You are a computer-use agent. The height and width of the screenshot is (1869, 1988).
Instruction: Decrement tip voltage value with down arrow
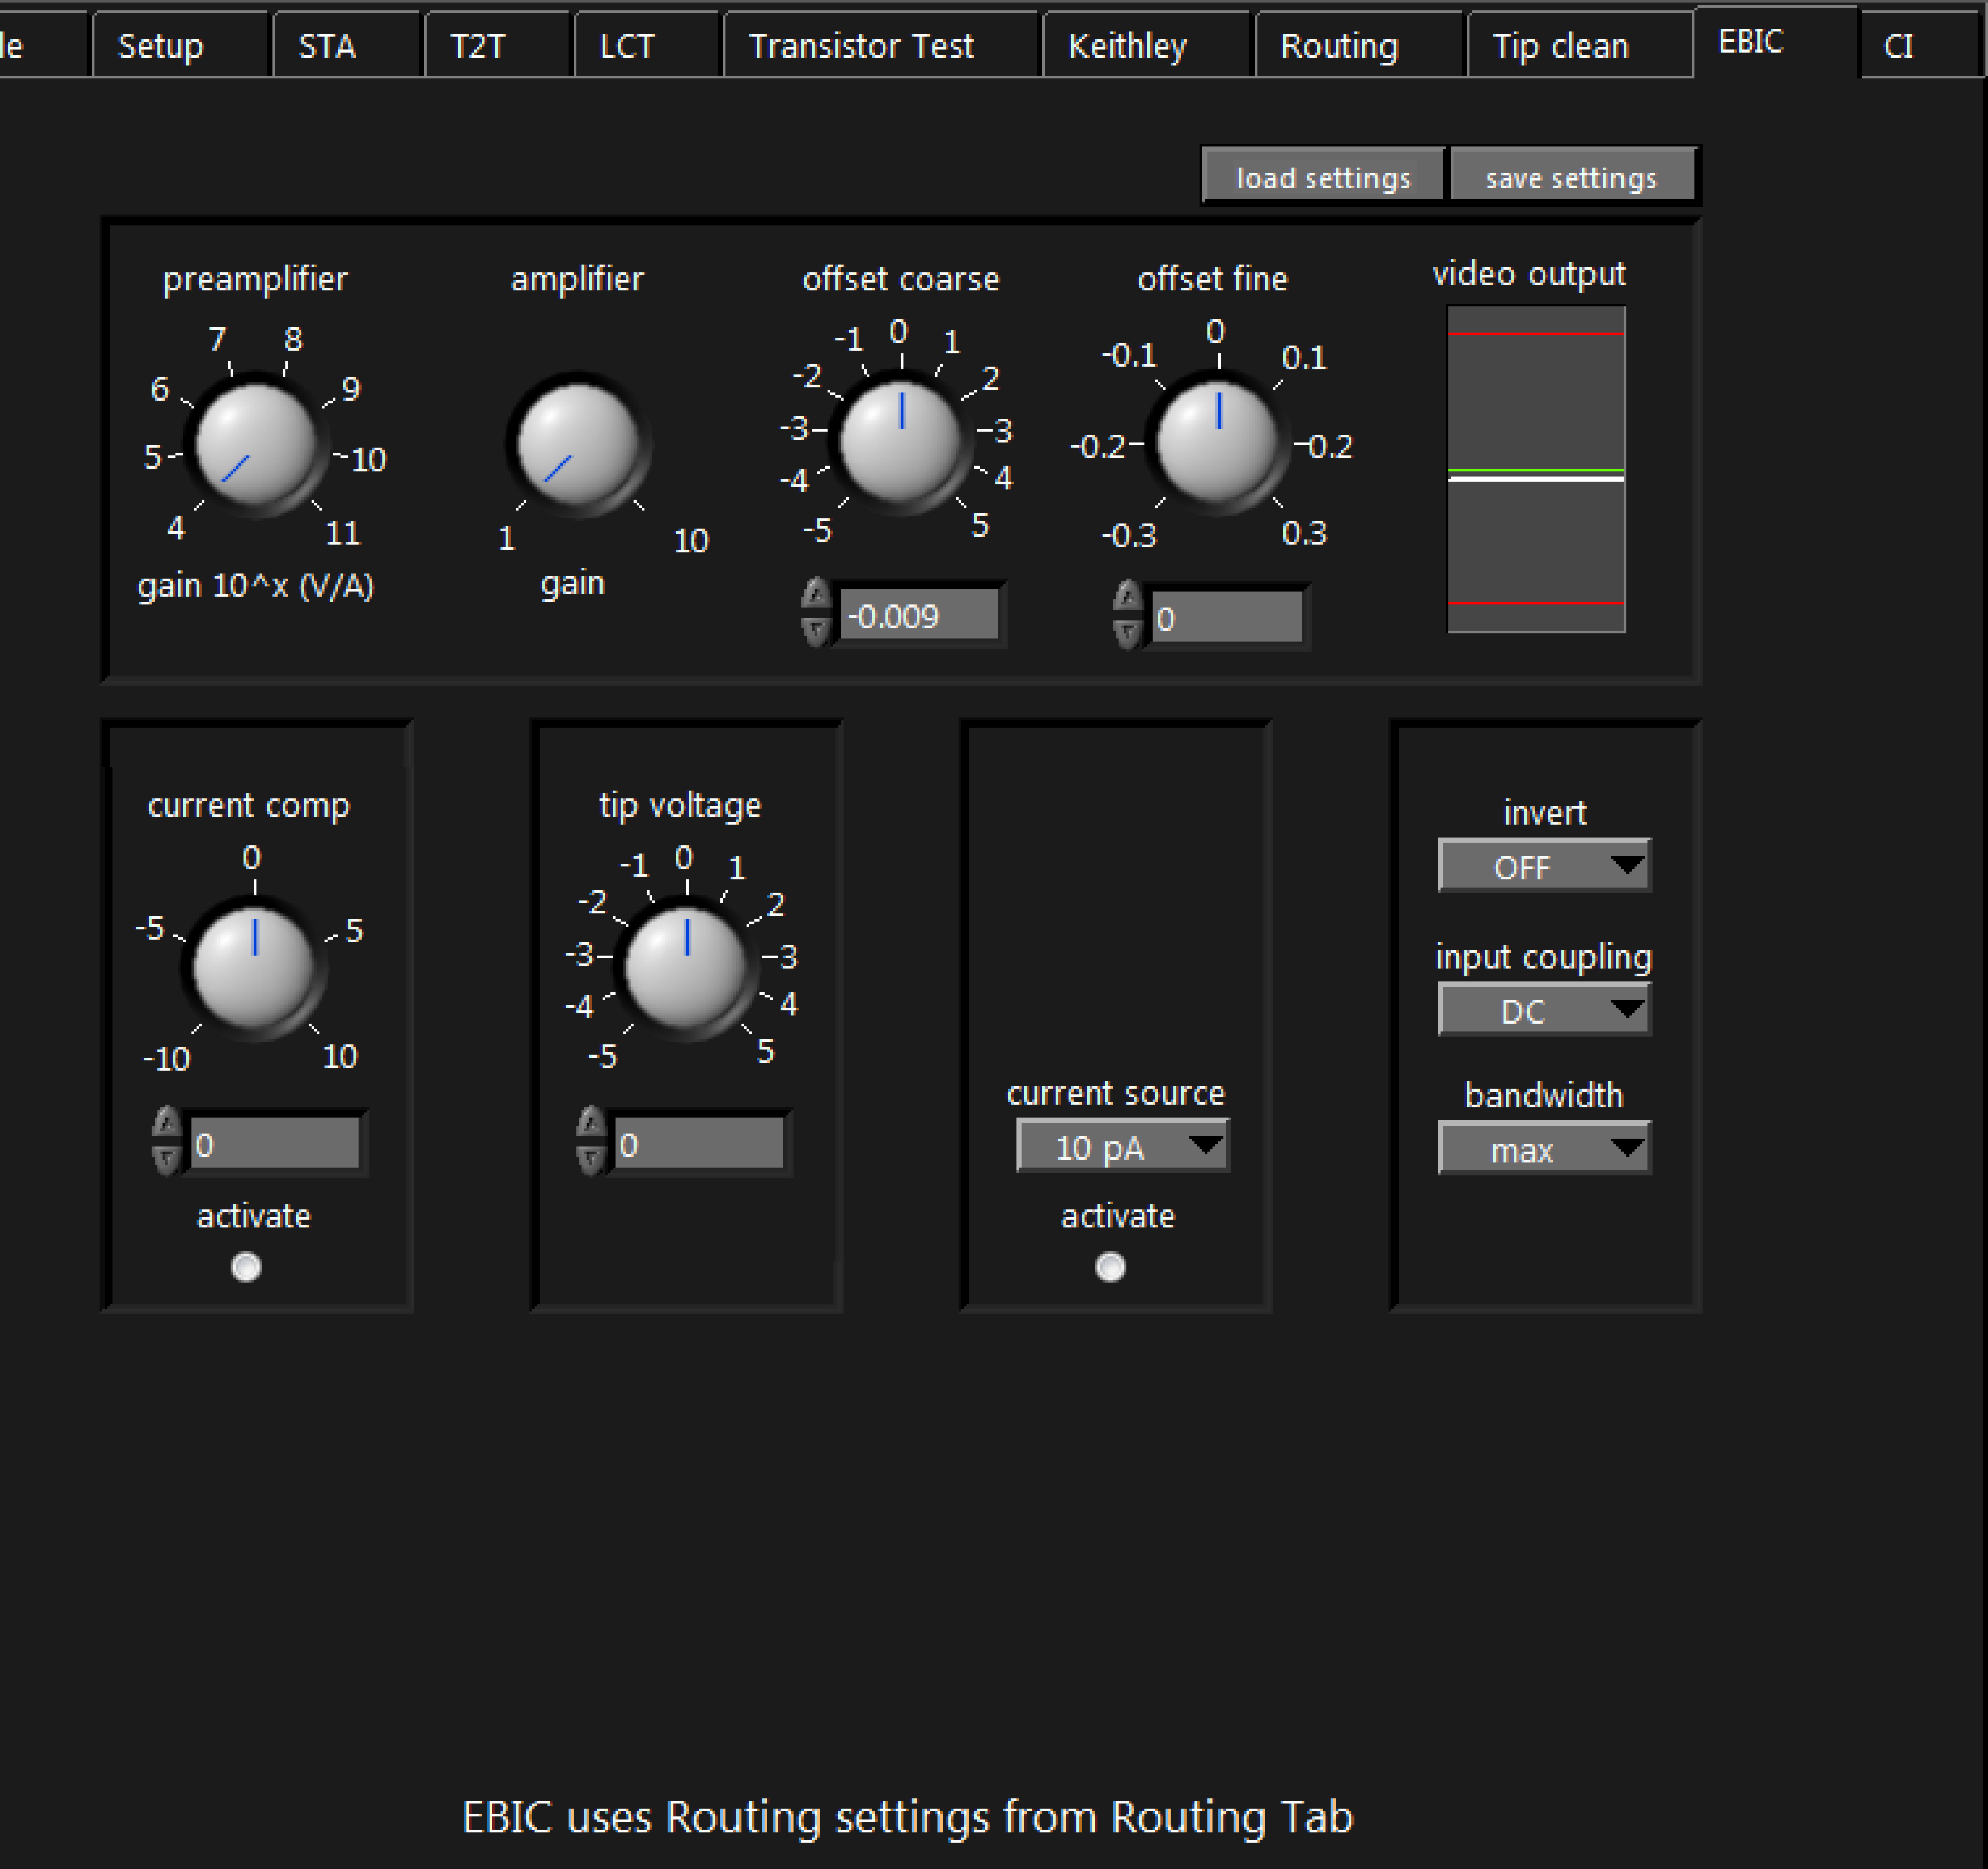coord(591,1159)
